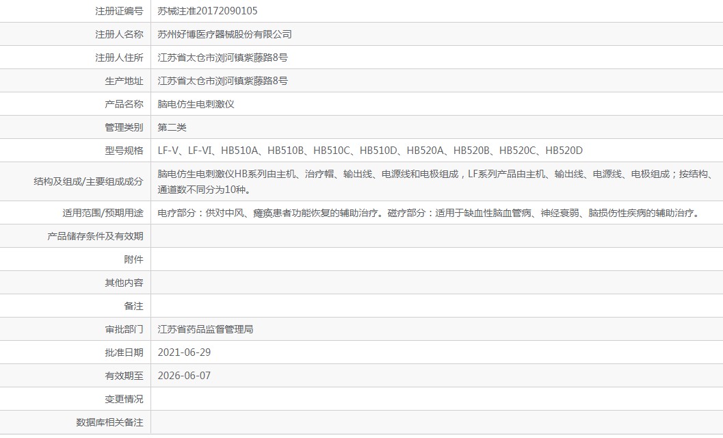Click the 数据库相关备注 label

coord(109,422)
